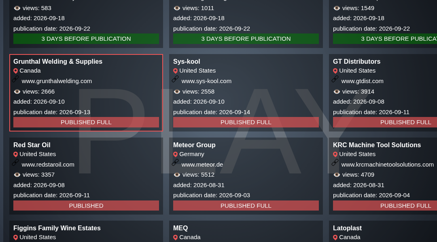437x242 pixels.
Task: Click 'views: 5512' text
Action: tap(198, 175)
